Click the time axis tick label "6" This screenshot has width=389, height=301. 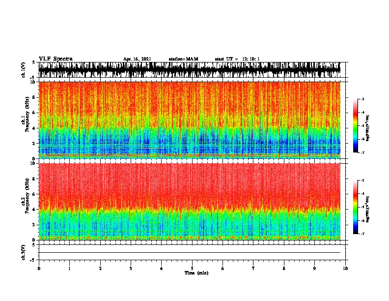[x=223, y=269]
